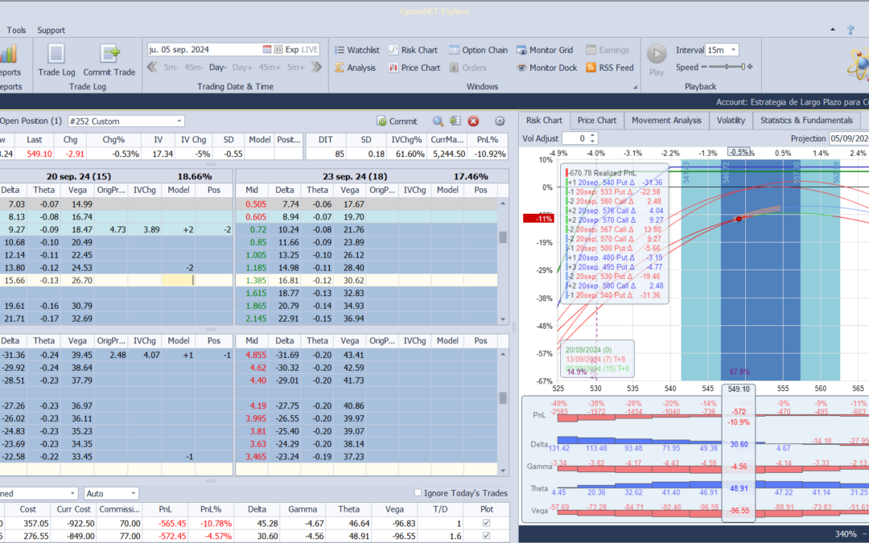Select the 20 sep. 24 (15) expiration header

point(79,176)
